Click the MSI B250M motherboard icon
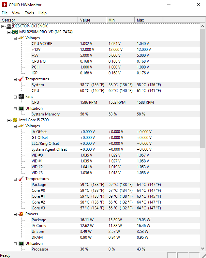The height and width of the screenshot is (258, 206). [x=15, y=32]
